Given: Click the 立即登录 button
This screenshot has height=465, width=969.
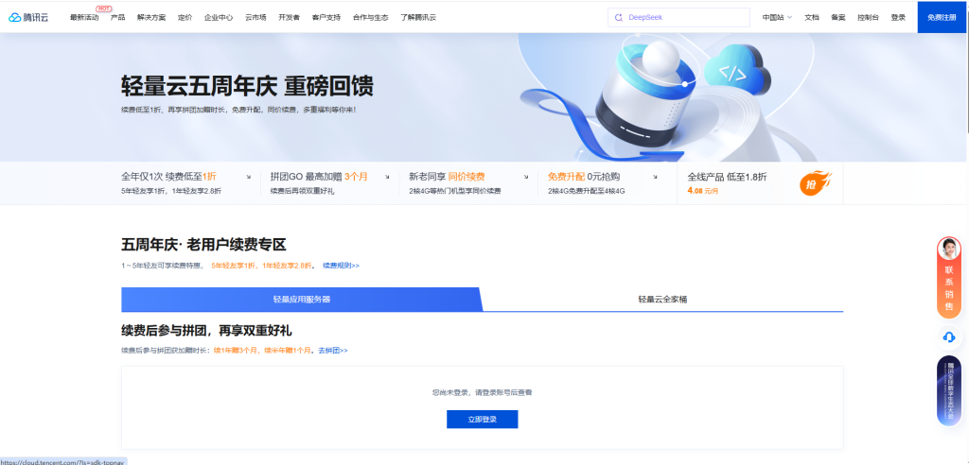Looking at the screenshot, I should point(482,420).
